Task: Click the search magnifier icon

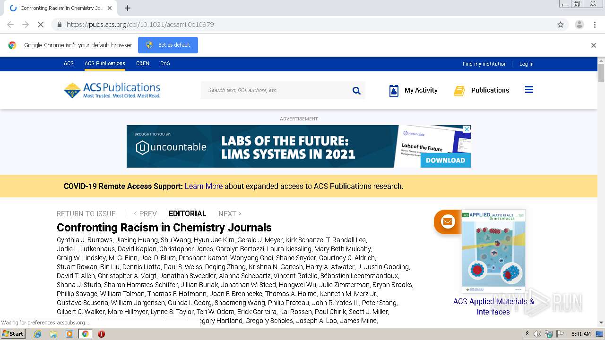Action: click(356, 90)
